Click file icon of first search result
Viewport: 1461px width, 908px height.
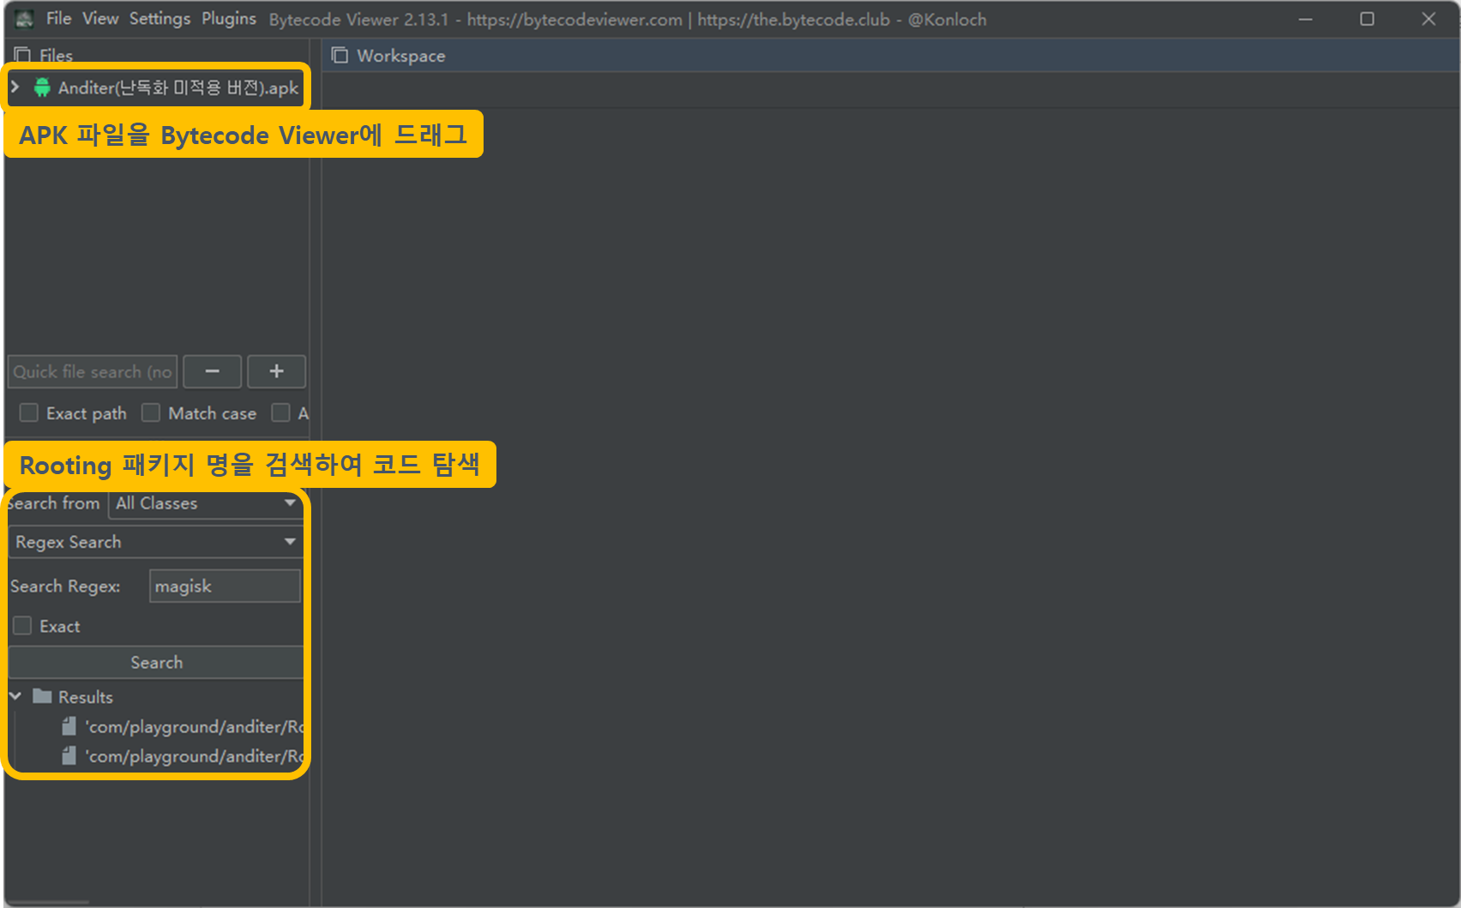click(69, 726)
